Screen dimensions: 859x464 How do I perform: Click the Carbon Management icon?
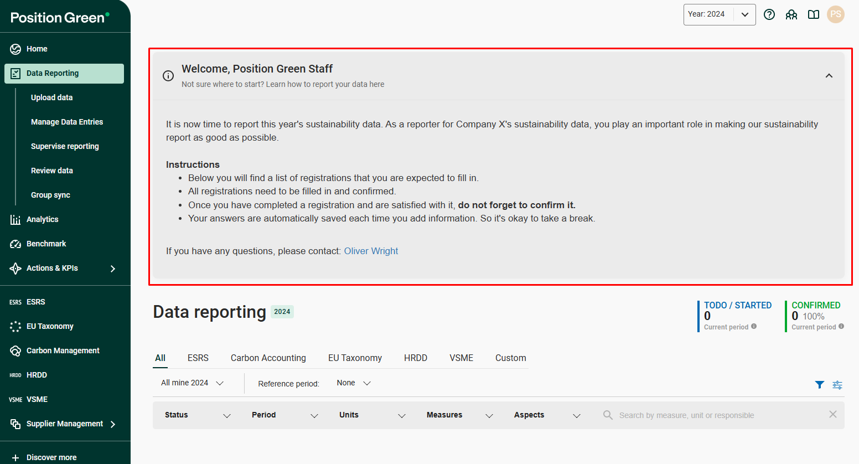click(x=15, y=350)
